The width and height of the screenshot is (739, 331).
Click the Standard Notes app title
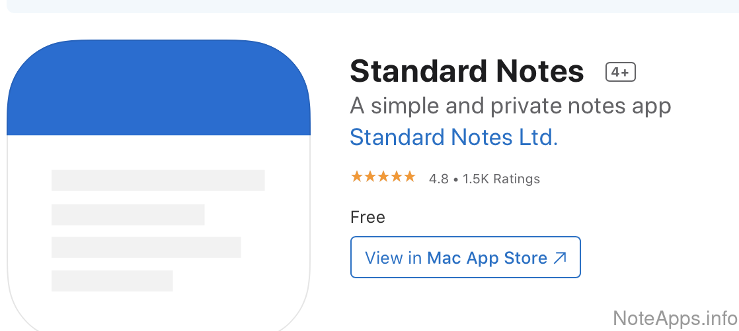pos(467,71)
